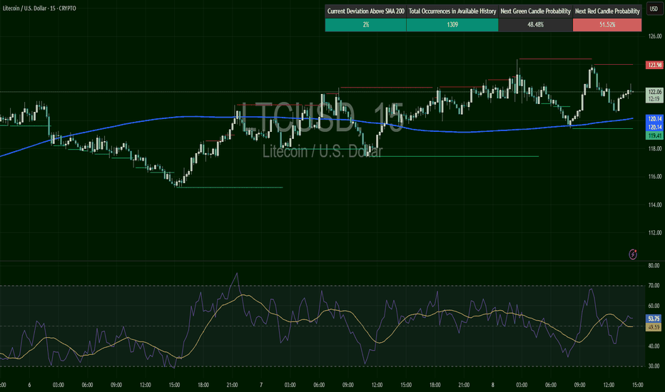The image size is (665, 392).
Task: Click the purple lightning bolt icon
Action: 633,254
